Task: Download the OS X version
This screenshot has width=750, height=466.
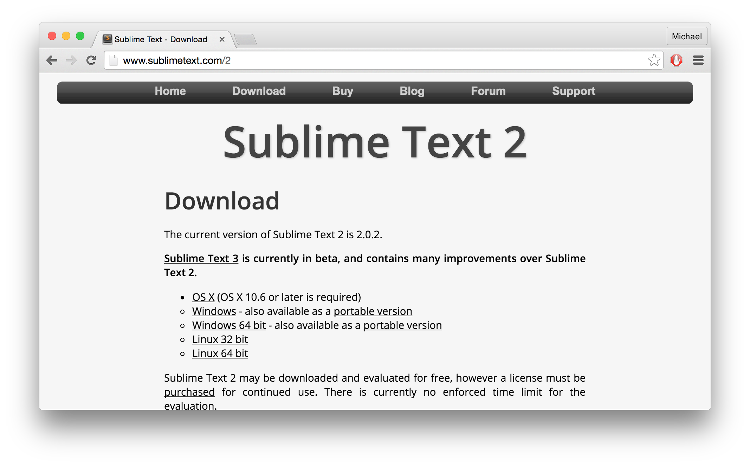Action: click(x=203, y=297)
